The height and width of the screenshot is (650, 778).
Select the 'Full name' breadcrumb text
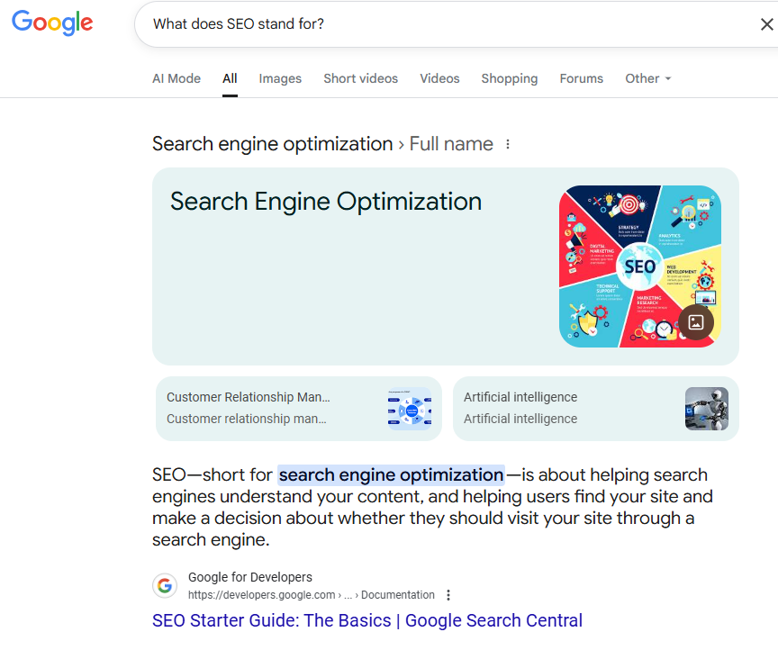click(451, 144)
